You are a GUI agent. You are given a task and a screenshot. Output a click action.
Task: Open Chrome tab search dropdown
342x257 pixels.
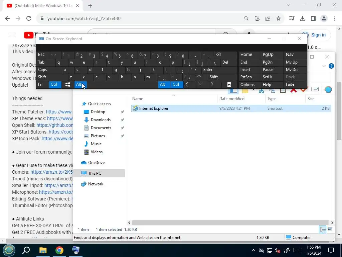click(x=288, y=5)
